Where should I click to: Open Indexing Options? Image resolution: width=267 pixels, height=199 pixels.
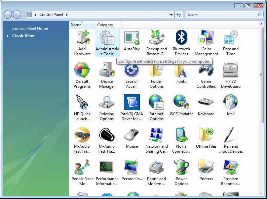click(x=107, y=108)
